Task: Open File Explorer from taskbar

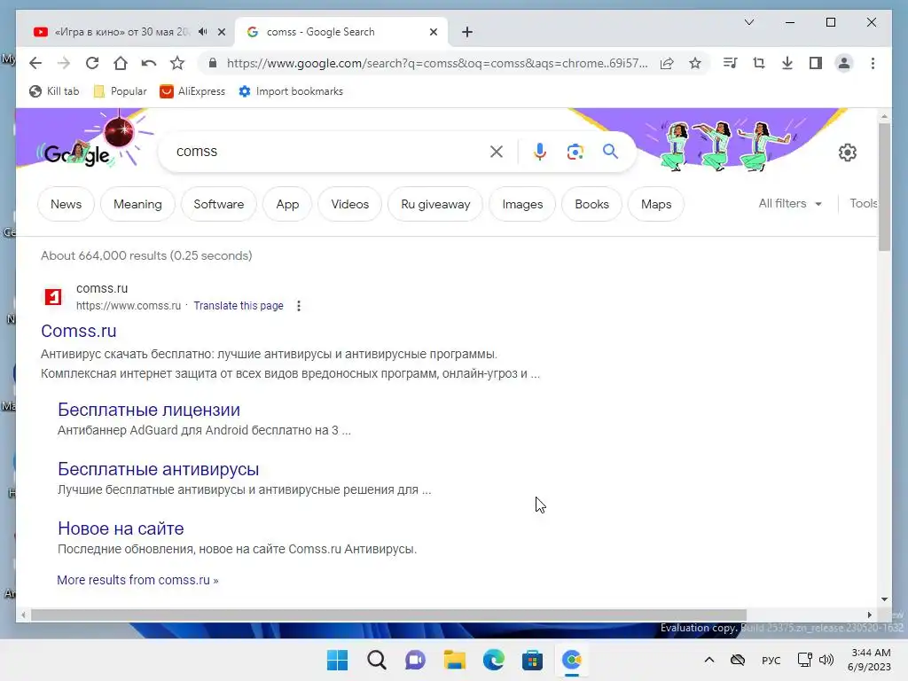Action: [455, 660]
